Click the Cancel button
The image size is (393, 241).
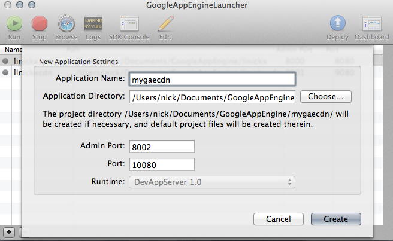(279, 219)
